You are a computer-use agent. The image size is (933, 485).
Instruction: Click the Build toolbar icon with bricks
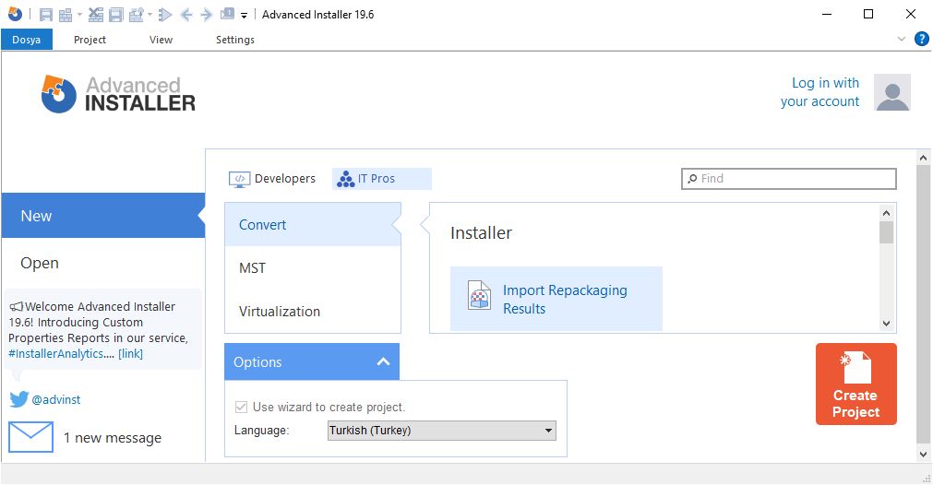[66, 15]
